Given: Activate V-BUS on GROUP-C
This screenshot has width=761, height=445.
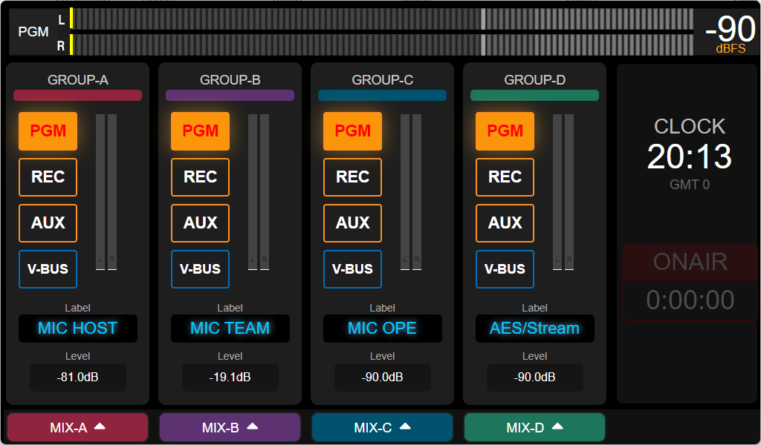Looking at the screenshot, I should [x=352, y=269].
